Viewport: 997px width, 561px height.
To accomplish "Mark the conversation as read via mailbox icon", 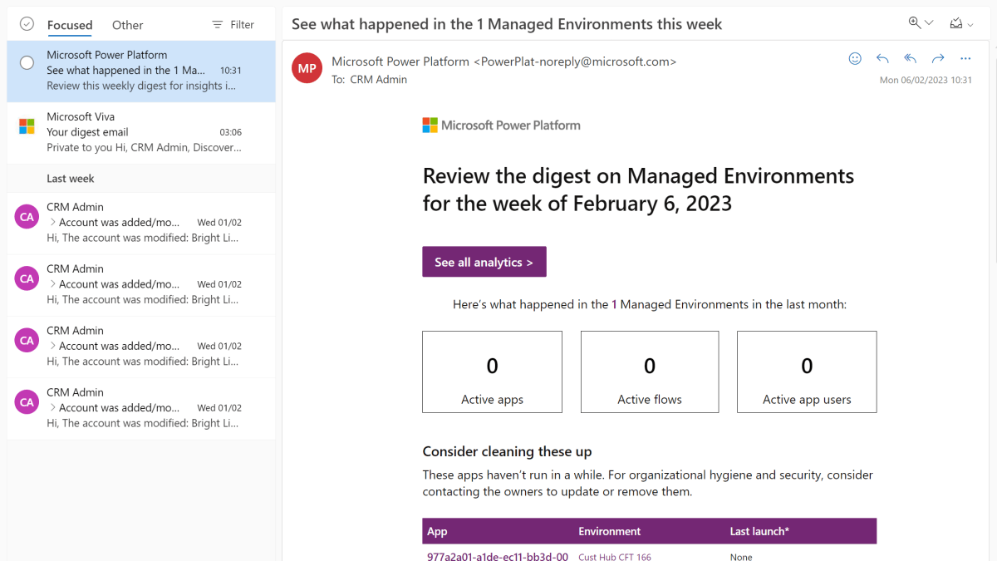I will click(956, 23).
